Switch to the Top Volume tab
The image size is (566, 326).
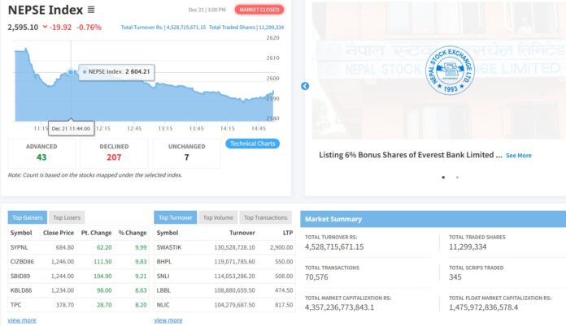point(217,217)
